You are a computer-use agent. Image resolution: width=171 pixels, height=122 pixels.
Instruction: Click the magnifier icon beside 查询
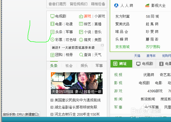coord(81,55)
